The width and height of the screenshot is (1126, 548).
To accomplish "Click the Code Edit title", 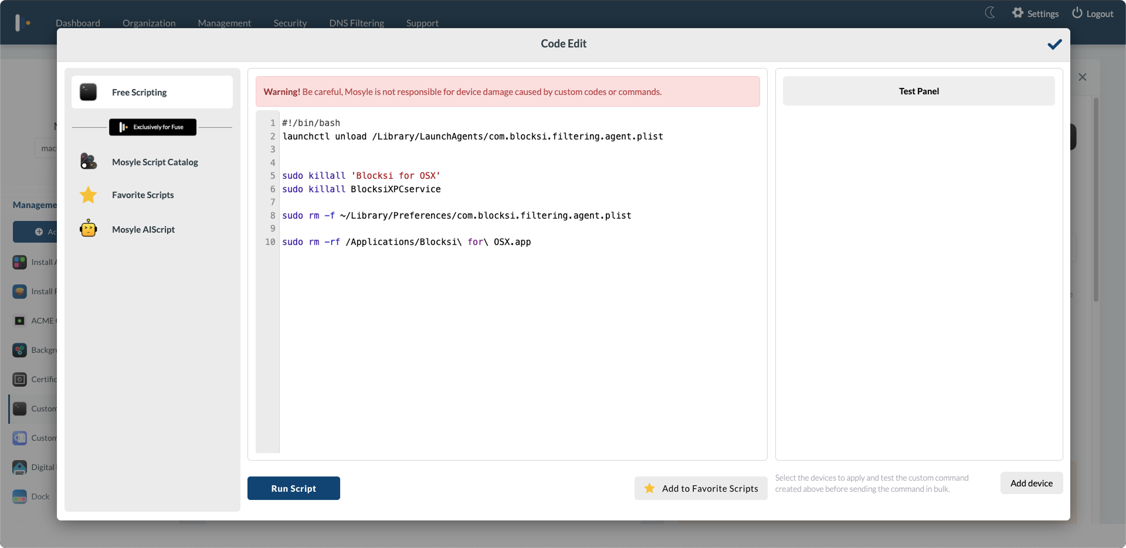I will click(564, 43).
